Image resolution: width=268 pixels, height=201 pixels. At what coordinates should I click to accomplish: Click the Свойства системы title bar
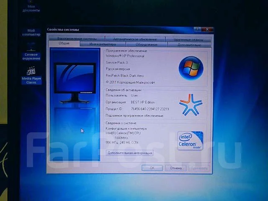[x=120, y=30]
